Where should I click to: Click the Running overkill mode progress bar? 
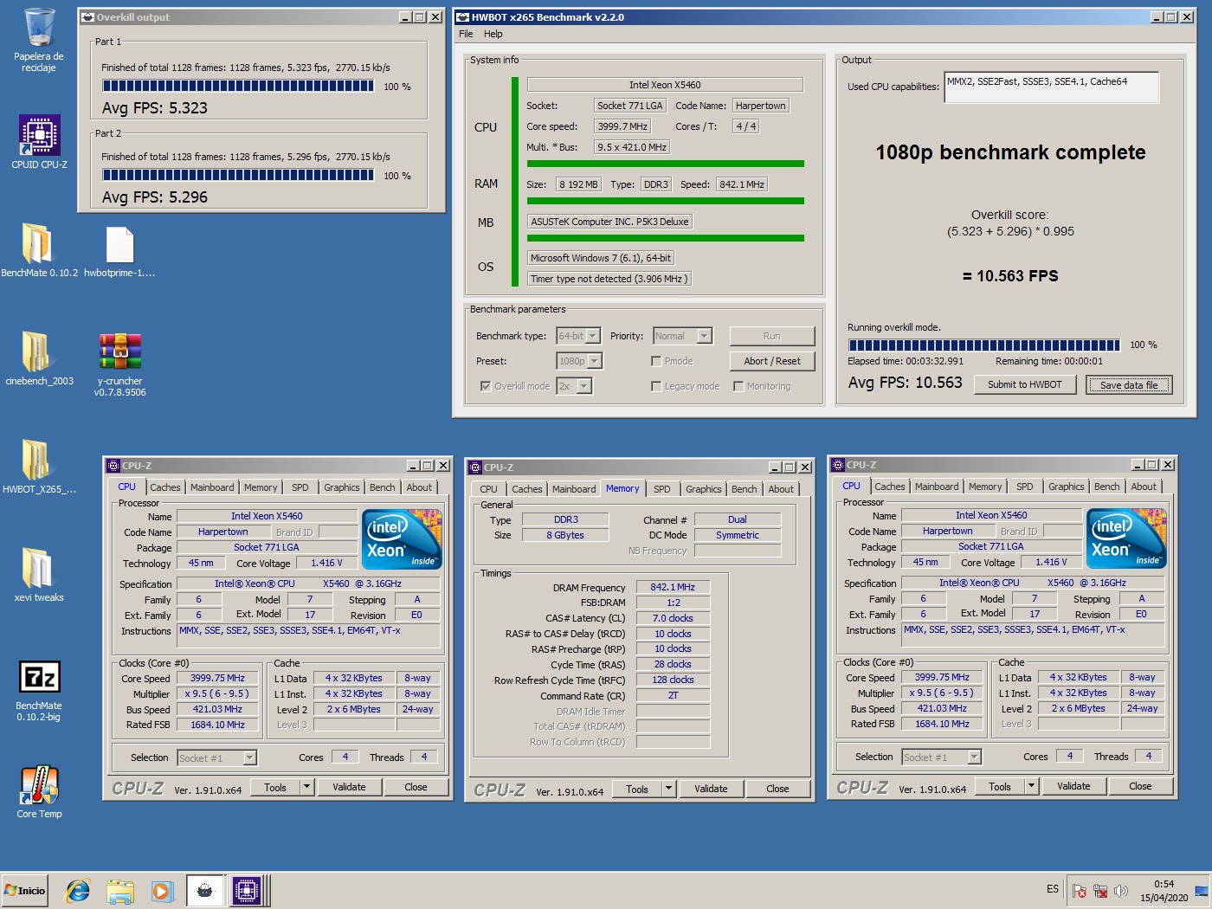(x=983, y=345)
